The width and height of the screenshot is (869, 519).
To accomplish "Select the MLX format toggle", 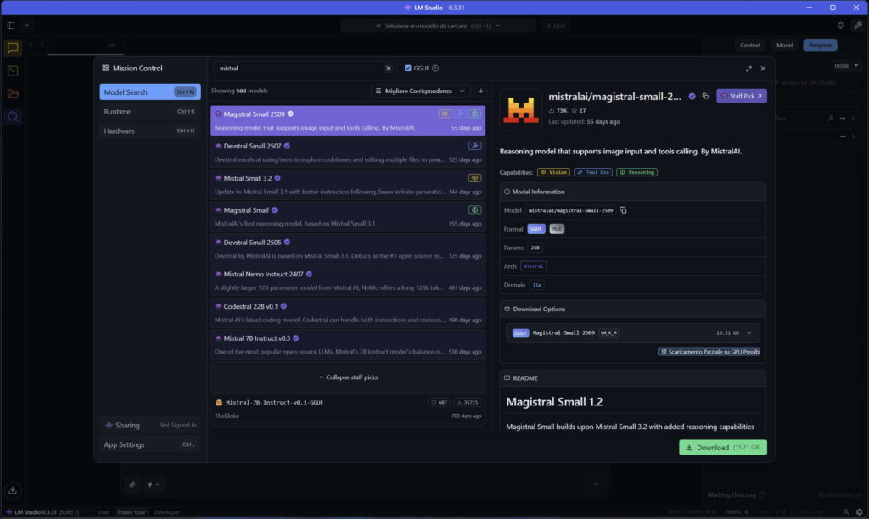I will pyautogui.click(x=557, y=229).
